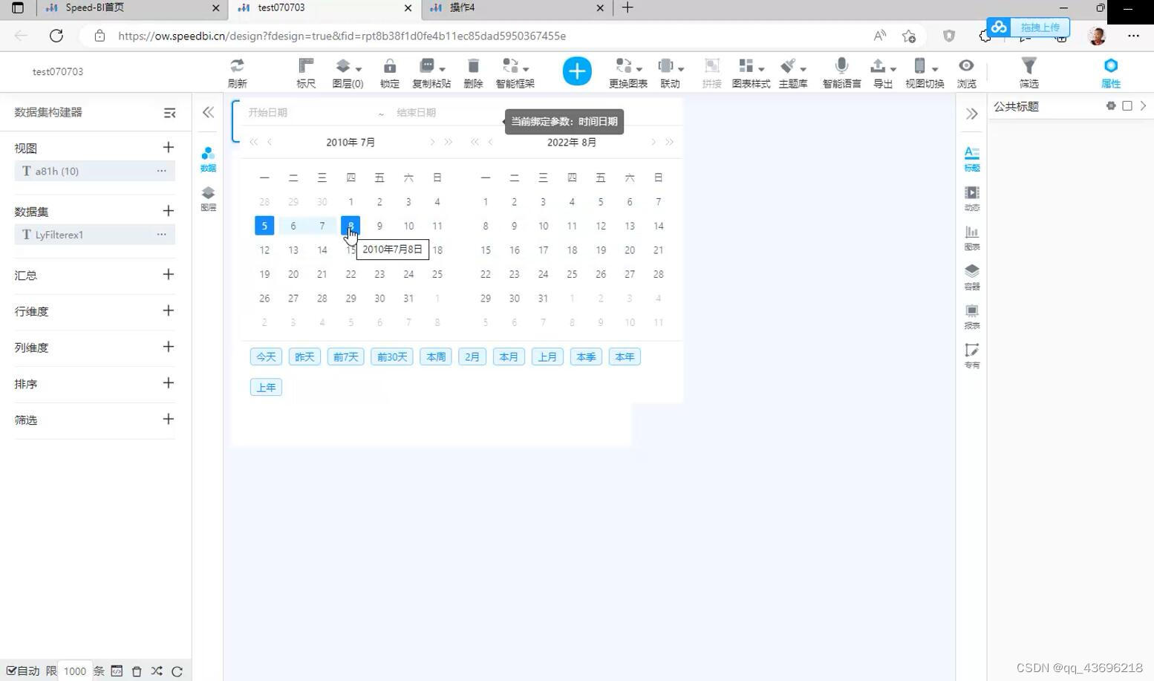Add a 排序 rule with plus
Screen dimensions: 1154x681
(169, 382)
